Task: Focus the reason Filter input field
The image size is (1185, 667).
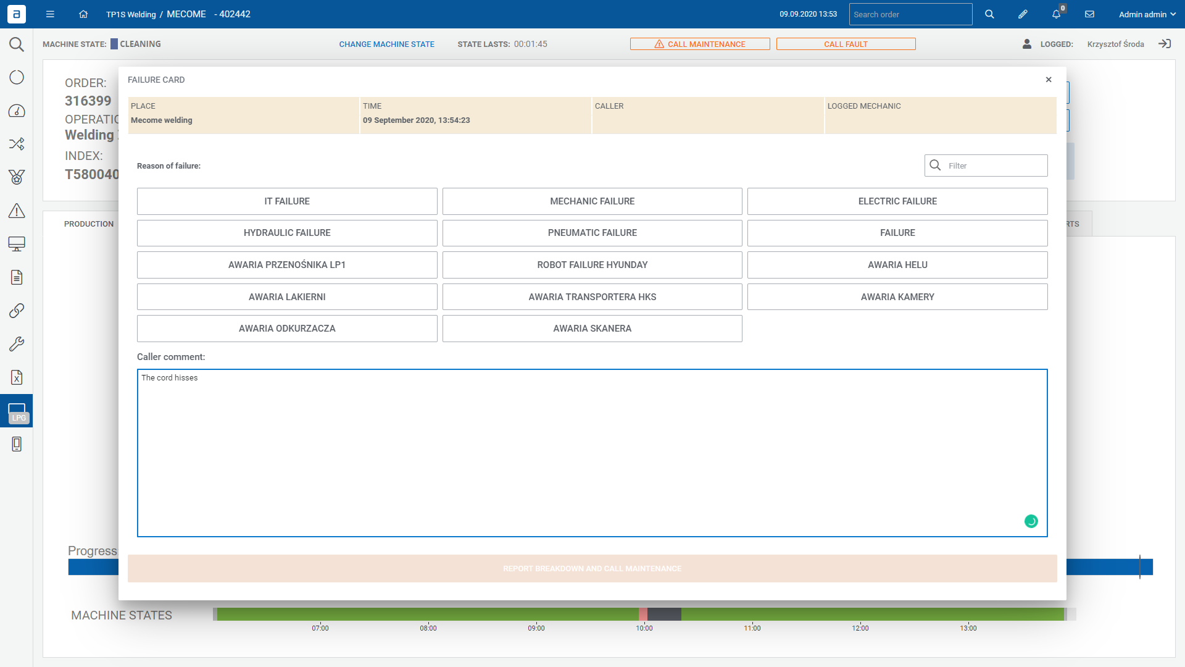Action: pyautogui.click(x=986, y=166)
